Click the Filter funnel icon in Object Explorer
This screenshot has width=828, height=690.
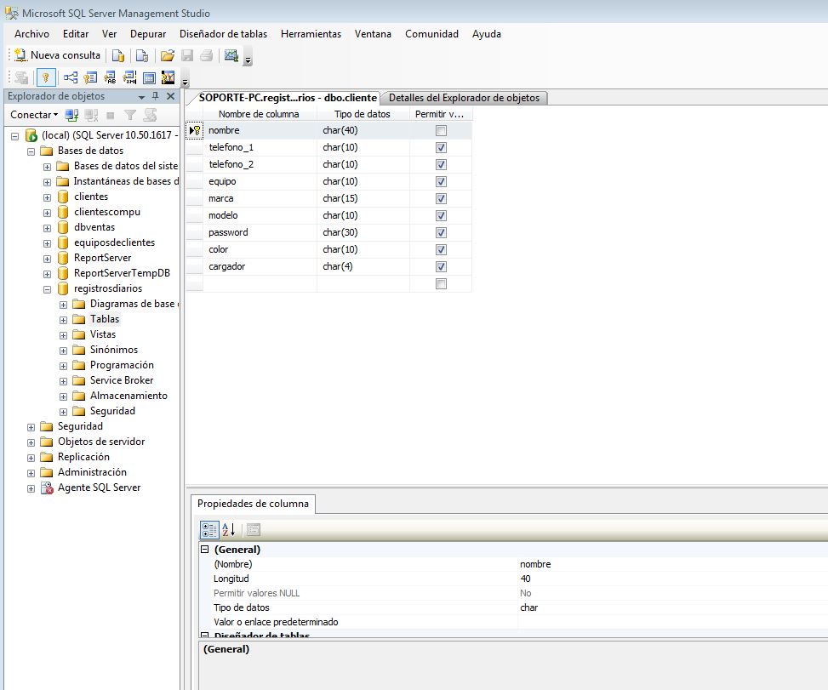click(130, 115)
